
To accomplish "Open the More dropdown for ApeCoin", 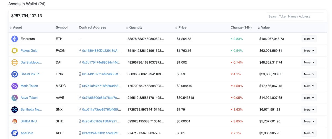I will (309, 133).
